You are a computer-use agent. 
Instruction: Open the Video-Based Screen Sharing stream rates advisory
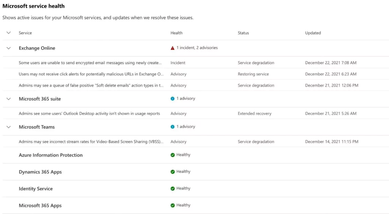point(91,142)
